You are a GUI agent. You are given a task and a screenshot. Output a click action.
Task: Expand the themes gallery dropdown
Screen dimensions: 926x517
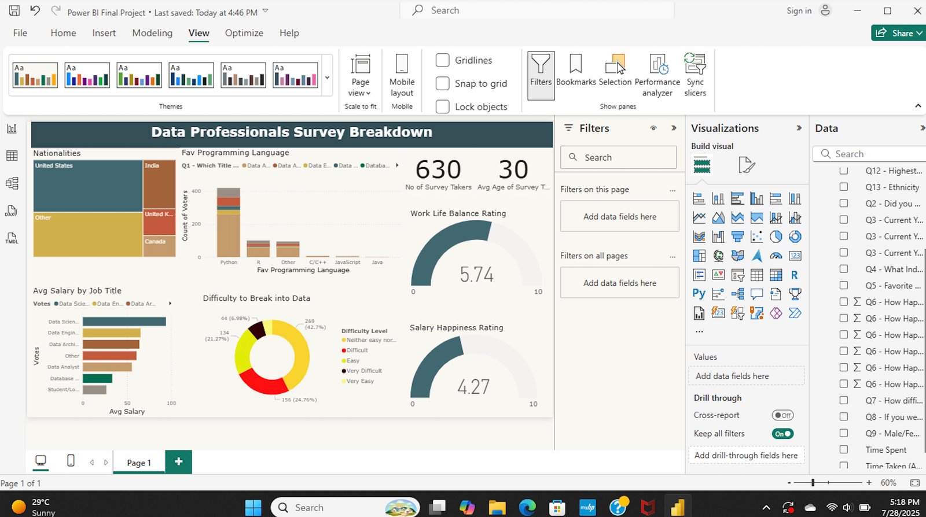pos(327,77)
